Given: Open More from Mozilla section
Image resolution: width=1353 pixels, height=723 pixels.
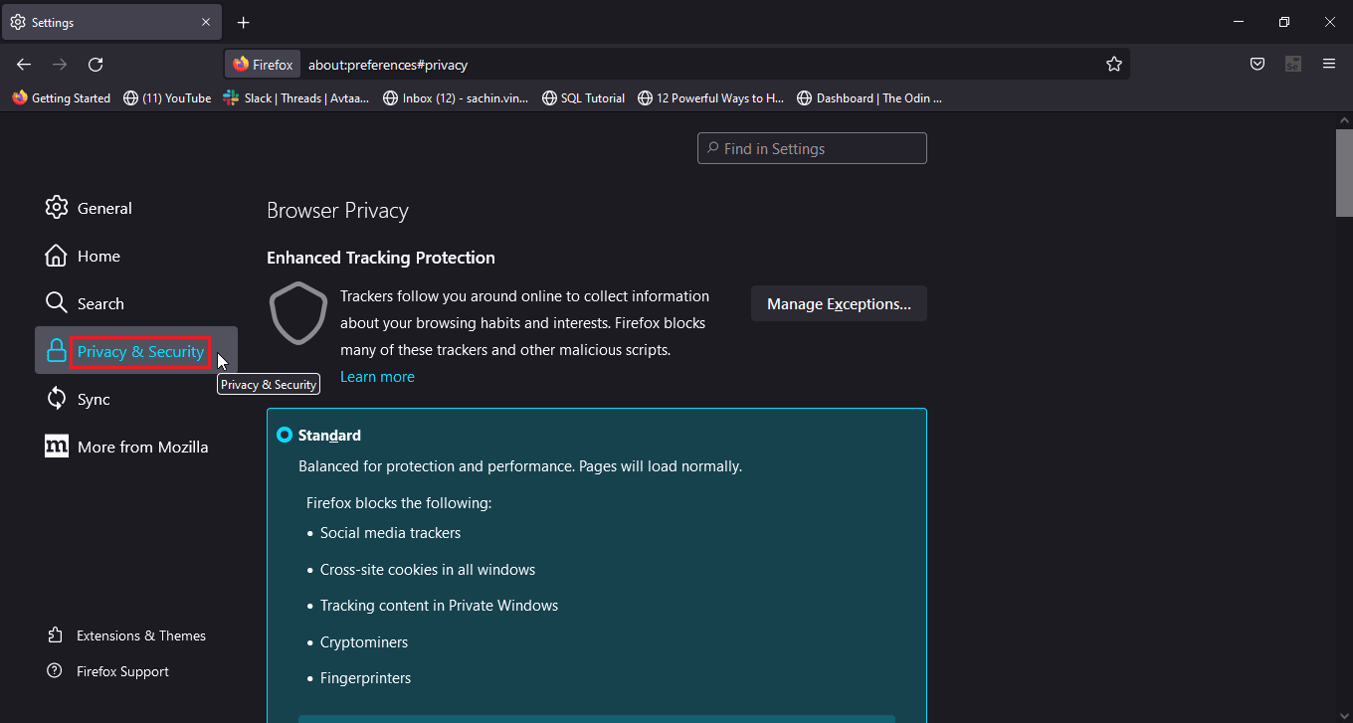Looking at the screenshot, I should click(x=142, y=447).
